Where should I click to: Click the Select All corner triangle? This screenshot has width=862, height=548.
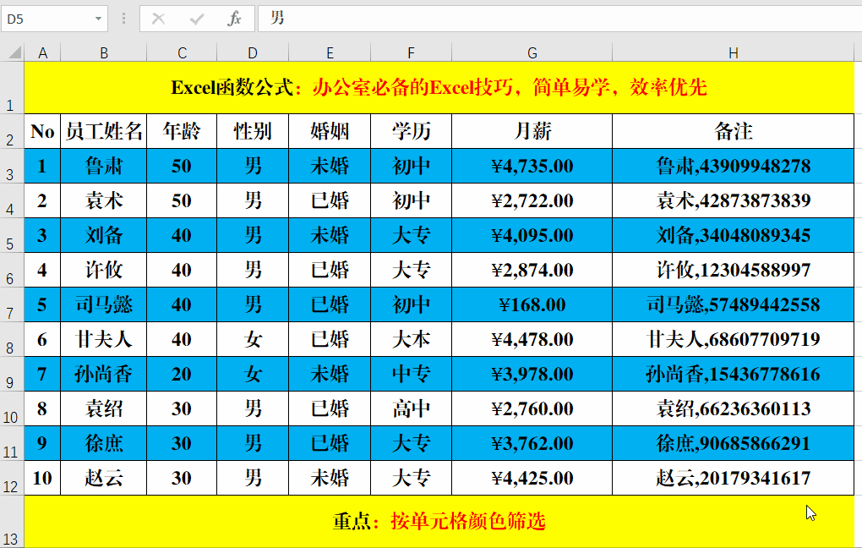(14, 52)
